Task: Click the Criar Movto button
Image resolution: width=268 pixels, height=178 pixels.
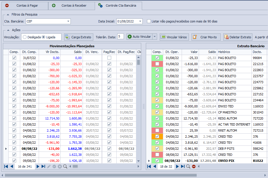Action: coord(206,37)
